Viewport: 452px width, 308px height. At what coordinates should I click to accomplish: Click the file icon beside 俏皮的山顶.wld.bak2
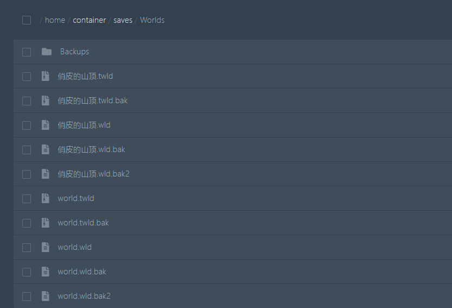coord(46,174)
